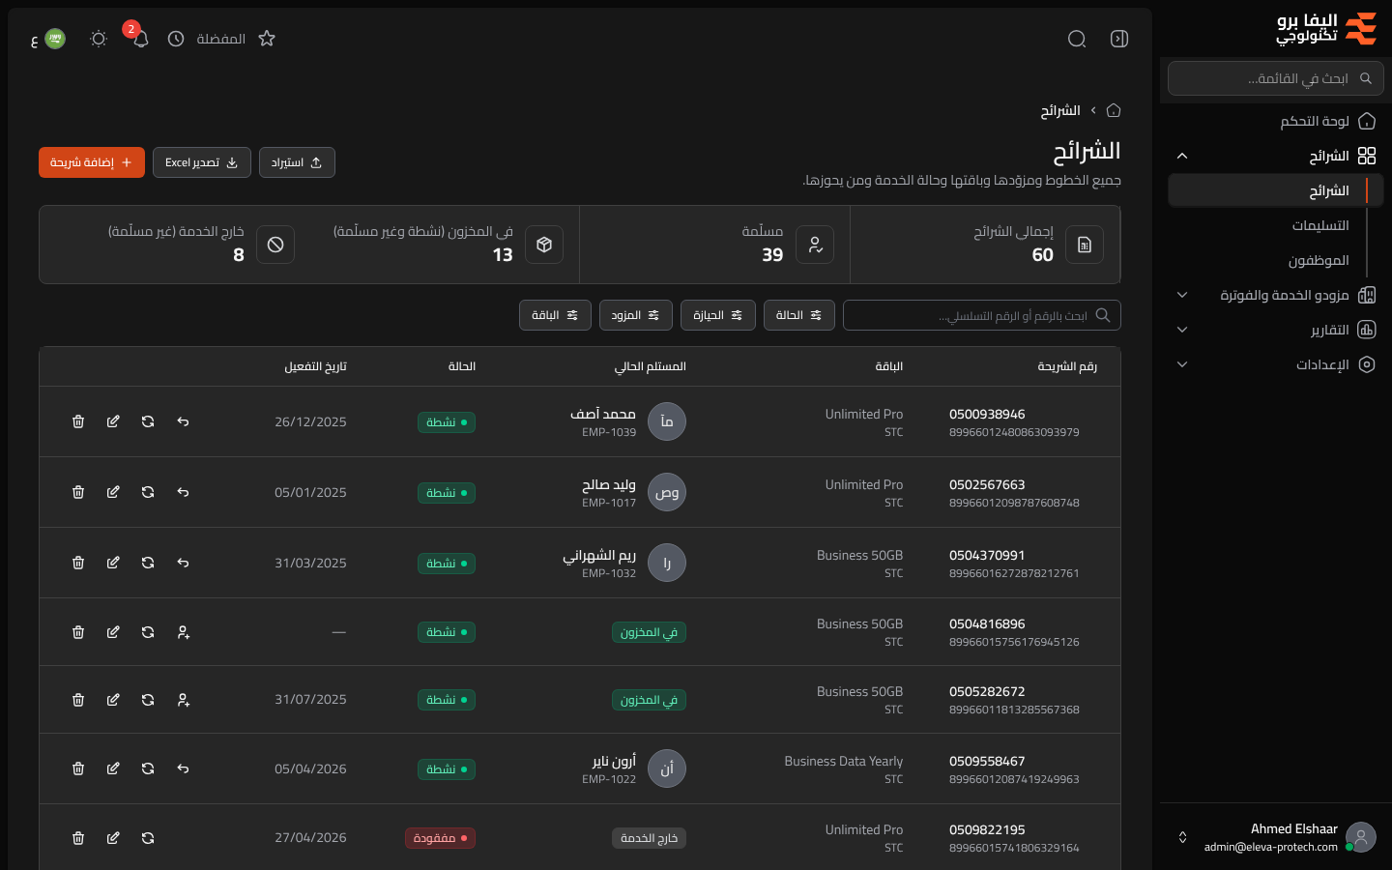The width and height of the screenshot is (1392, 870).
Task: Assign SIM 0505282672 with user-plus icon
Action: tap(183, 700)
